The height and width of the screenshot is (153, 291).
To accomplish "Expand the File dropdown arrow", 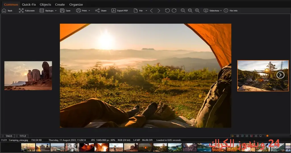I will (146, 11).
